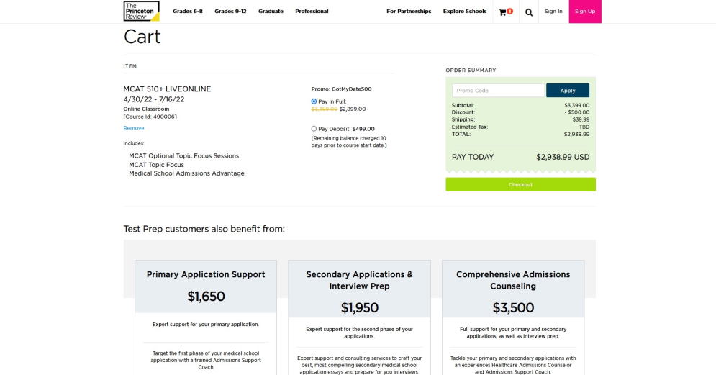Click the $3,500 price
716x375 pixels.
(513, 308)
